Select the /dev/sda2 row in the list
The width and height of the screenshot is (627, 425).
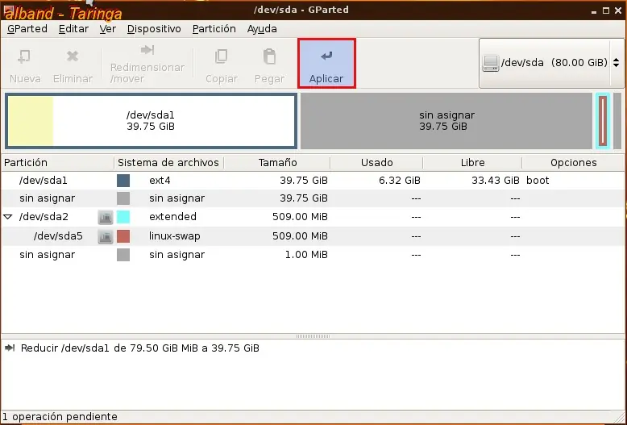tap(313, 217)
